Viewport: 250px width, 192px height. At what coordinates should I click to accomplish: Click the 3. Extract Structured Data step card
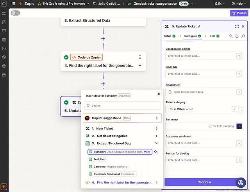pos(103,22)
